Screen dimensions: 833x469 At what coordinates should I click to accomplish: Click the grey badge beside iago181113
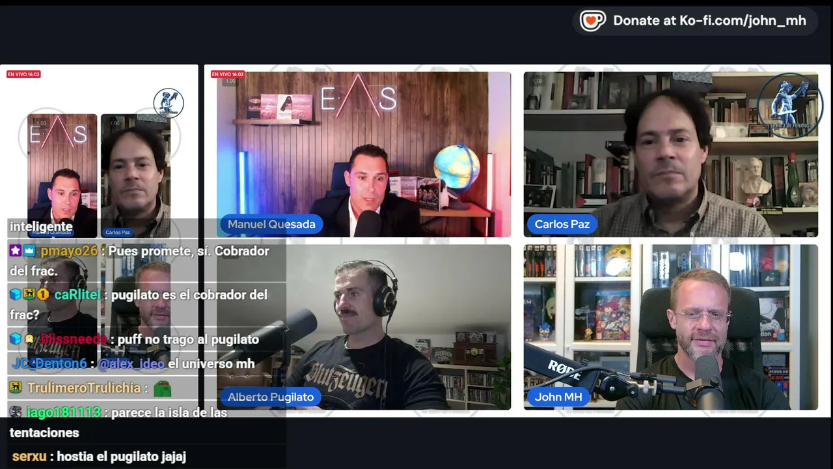coord(16,412)
